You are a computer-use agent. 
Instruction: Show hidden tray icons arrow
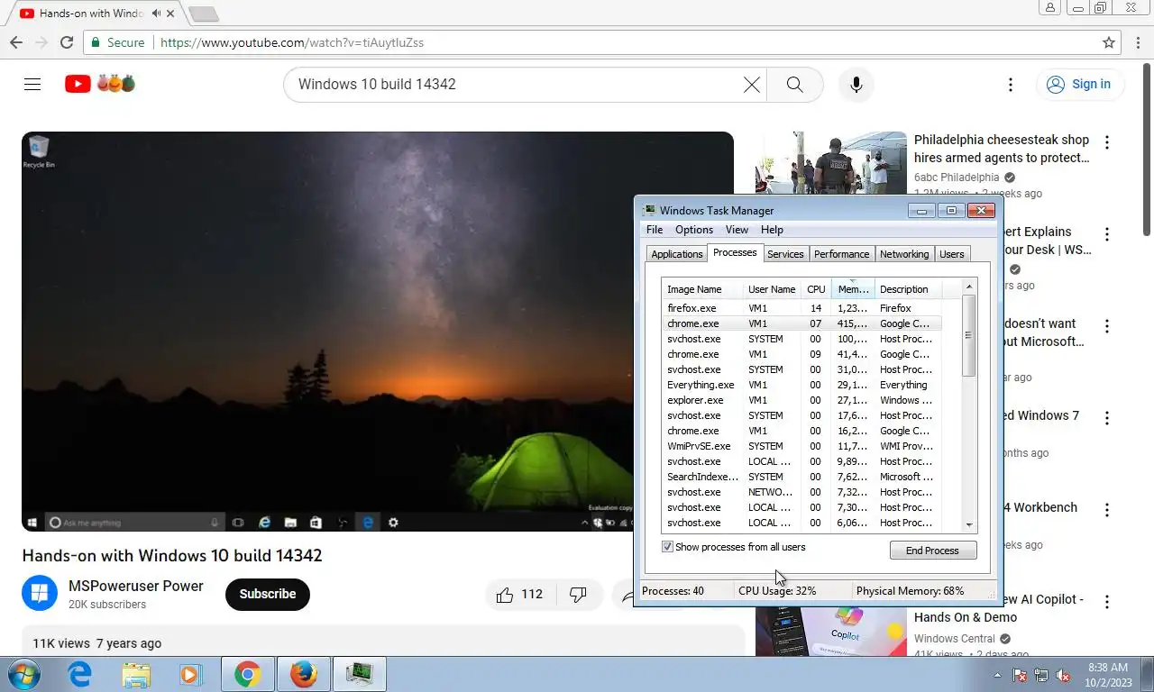[997, 675]
